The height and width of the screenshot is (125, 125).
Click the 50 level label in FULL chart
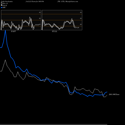[81, 18]
